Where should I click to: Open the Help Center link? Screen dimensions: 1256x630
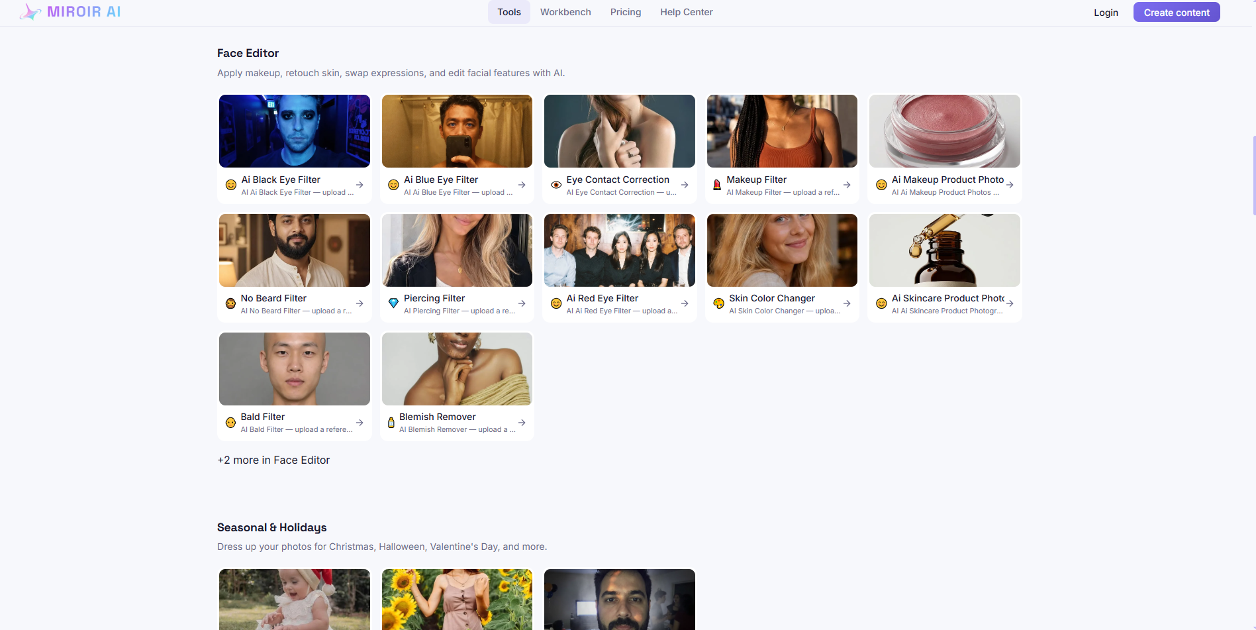pos(687,12)
